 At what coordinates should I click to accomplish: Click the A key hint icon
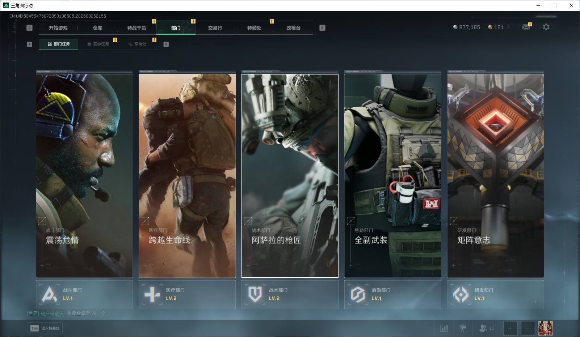click(30, 44)
